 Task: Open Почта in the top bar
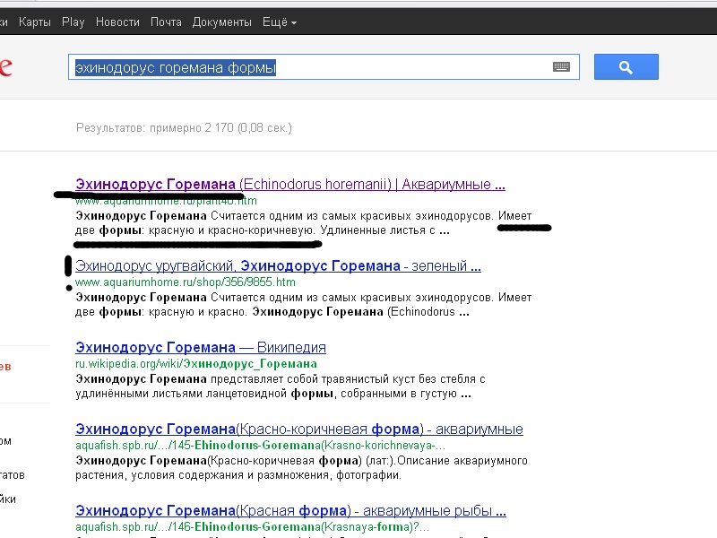(166, 22)
